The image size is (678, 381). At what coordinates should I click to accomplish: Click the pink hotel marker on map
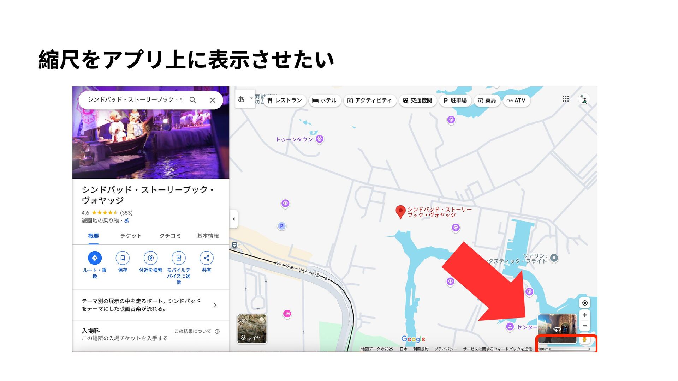[x=287, y=314]
